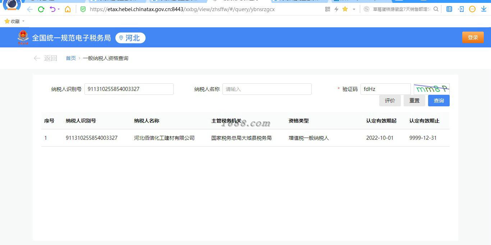The height and width of the screenshot is (245, 491).
Task: Click start date 2022-10-01 cell
Action: 380,138
